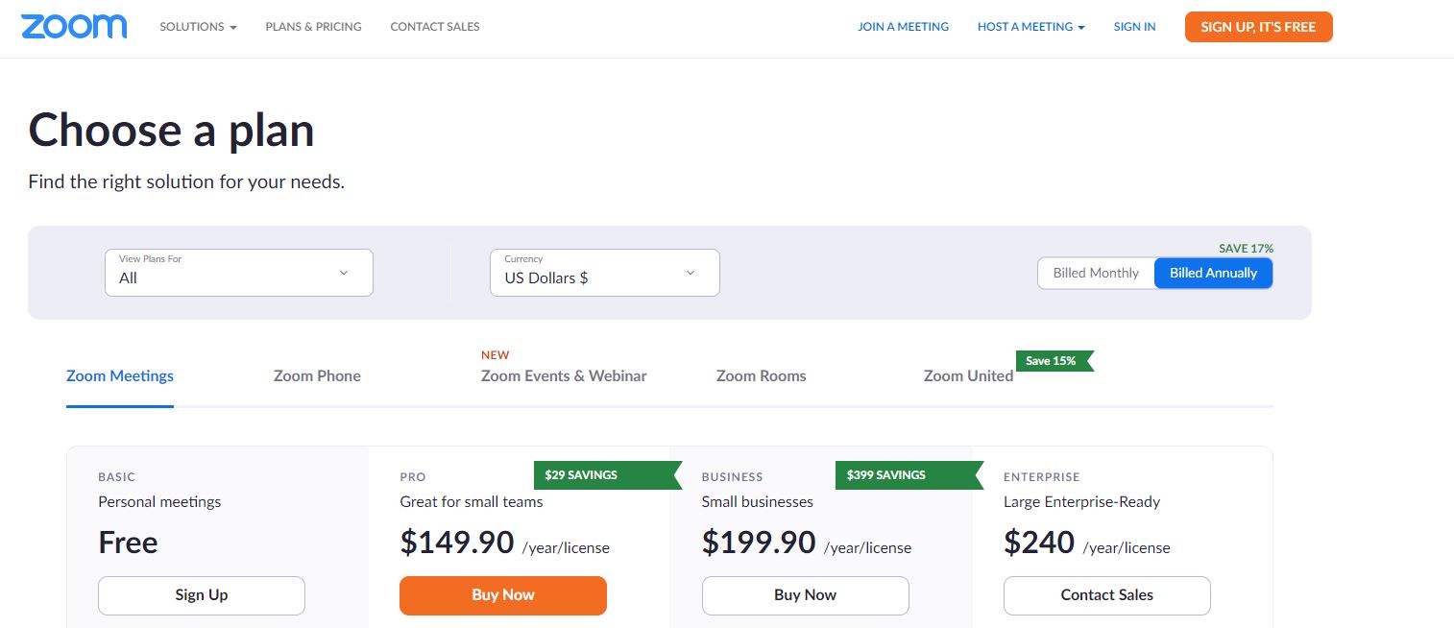
Task: Click the Basic plan 'Free' price
Action: point(128,543)
